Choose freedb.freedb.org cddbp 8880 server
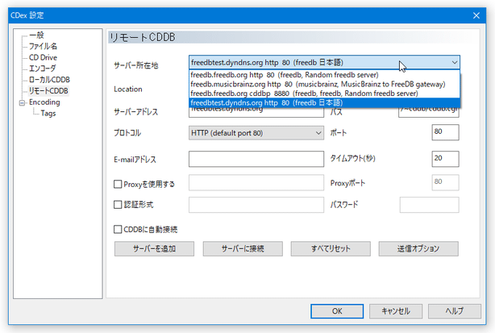495x333 pixels. coord(324,94)
